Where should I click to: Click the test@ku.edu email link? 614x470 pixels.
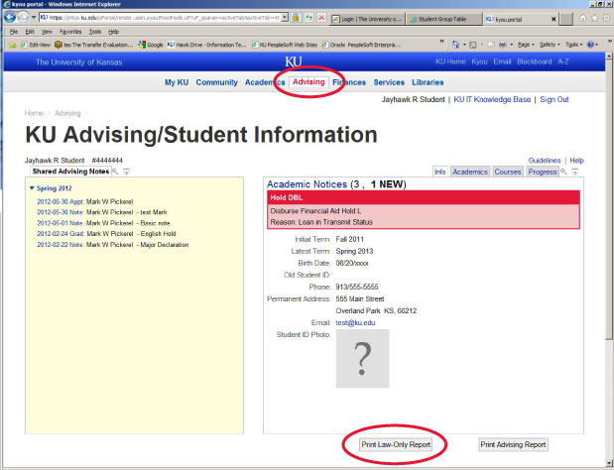pyautogui.click(x=355, y=323)
